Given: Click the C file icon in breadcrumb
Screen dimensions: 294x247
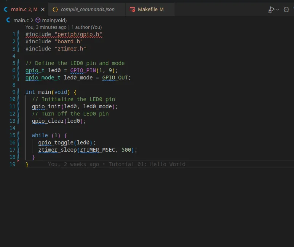Looking at the screenshot, I should pos(8,20).
